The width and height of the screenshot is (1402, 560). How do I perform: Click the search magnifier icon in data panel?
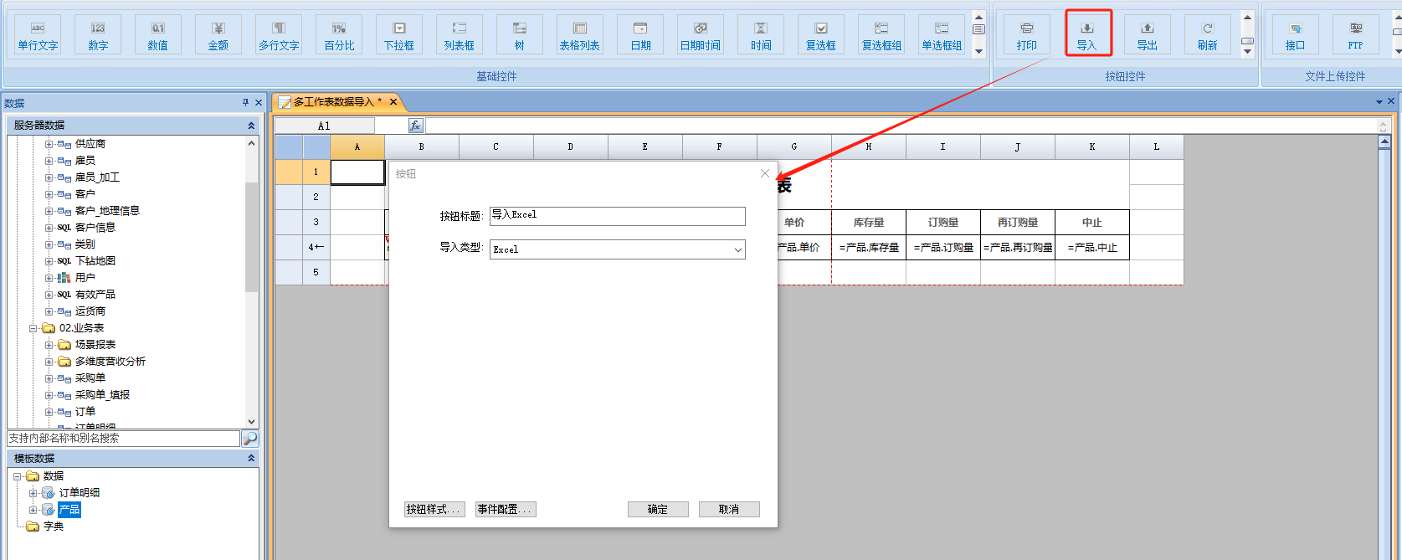[x=249, y=439]
